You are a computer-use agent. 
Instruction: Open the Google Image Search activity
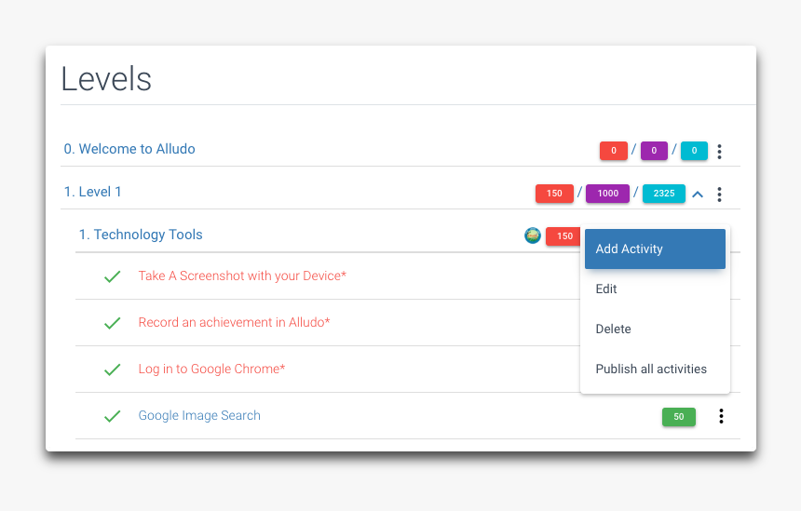(199, 415)
